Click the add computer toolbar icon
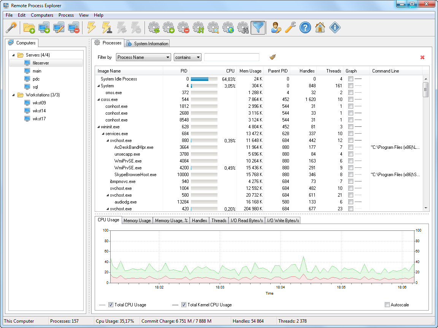This screenshot has width=438, height=328. 44,27
